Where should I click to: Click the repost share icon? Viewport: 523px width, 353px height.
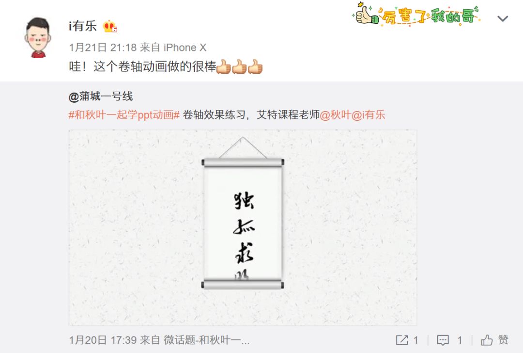[x=402, y=340]
